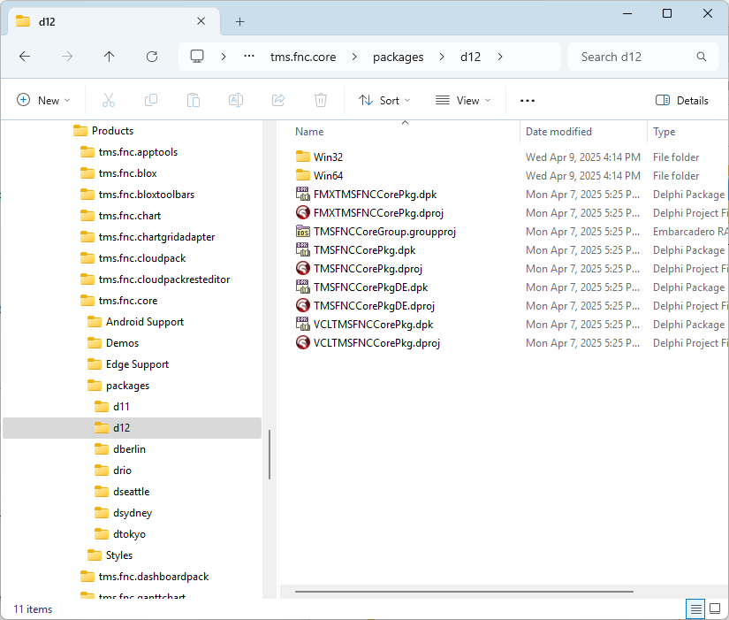Viewport: 729px width, 620px height.
Task: Click the Up to parent folder arrow
Action: coord(110,57)
